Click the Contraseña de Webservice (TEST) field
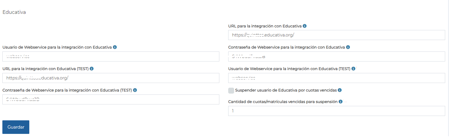 pyautogui.click(x=111, y=99)
